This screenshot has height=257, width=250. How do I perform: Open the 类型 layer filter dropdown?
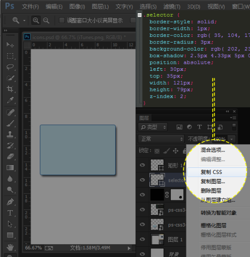pos(153,127)
